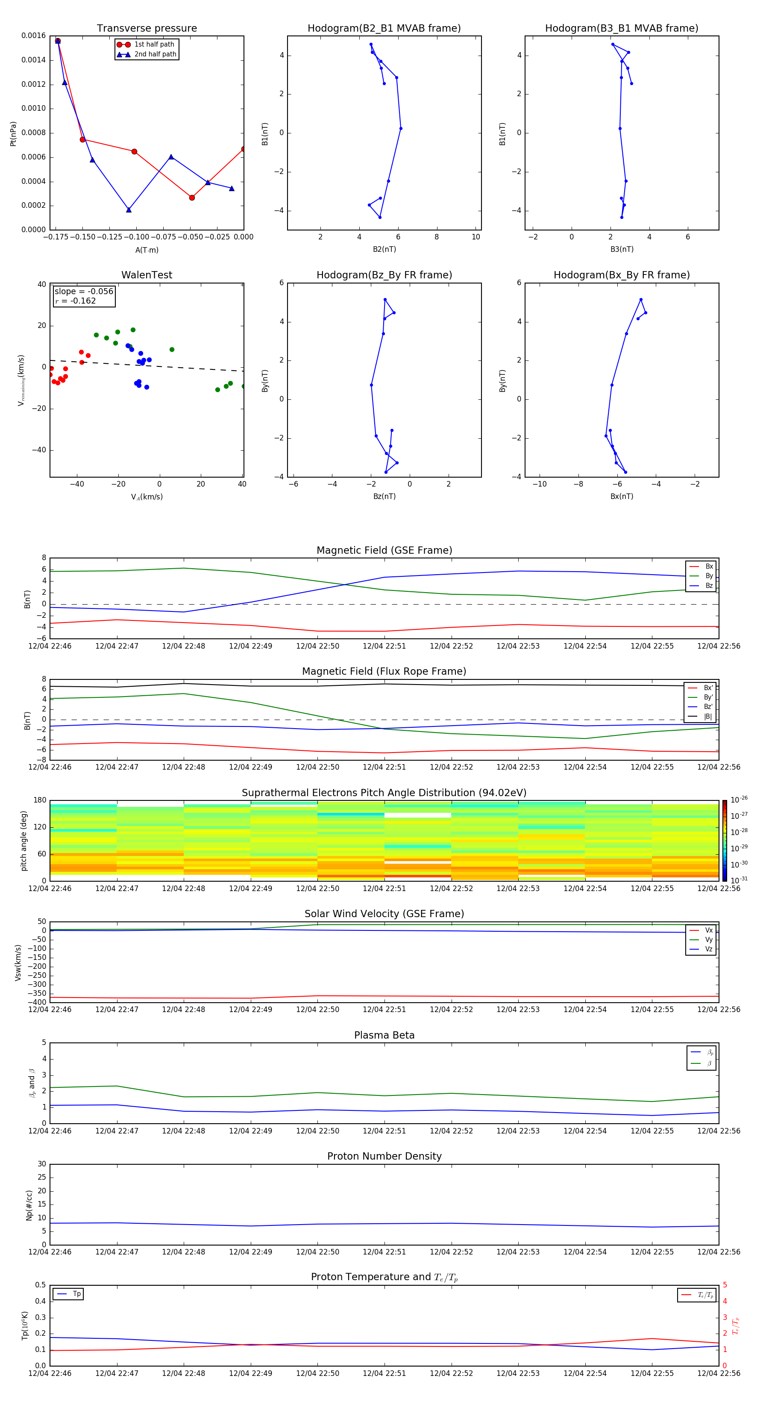
Task: Click the 'Bz' legend entry in GSE plot
Action: pyautogui.click(x=701, y=585)
